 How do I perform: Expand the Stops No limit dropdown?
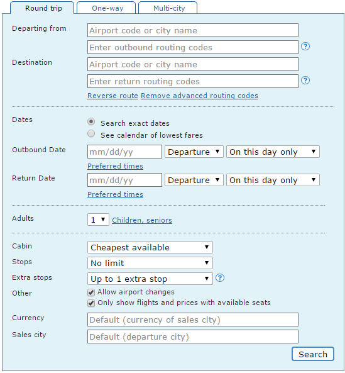click(150, 263)
